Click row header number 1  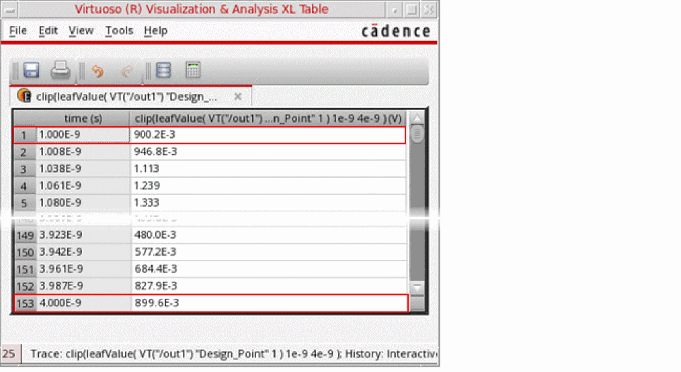(x=25, y=135)
